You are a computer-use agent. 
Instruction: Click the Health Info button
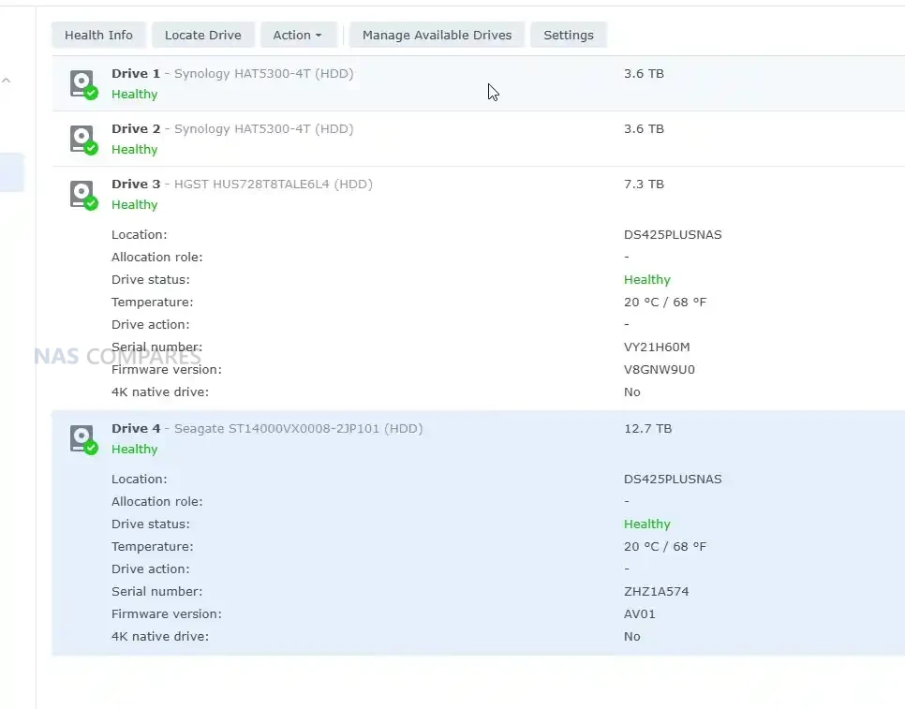coord(98,35)
